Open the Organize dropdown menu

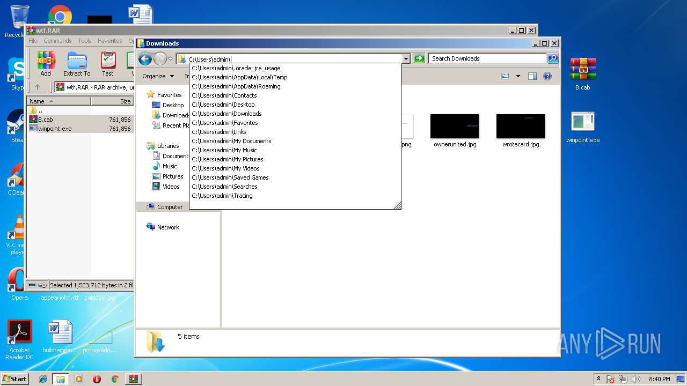tap(158, 76)
